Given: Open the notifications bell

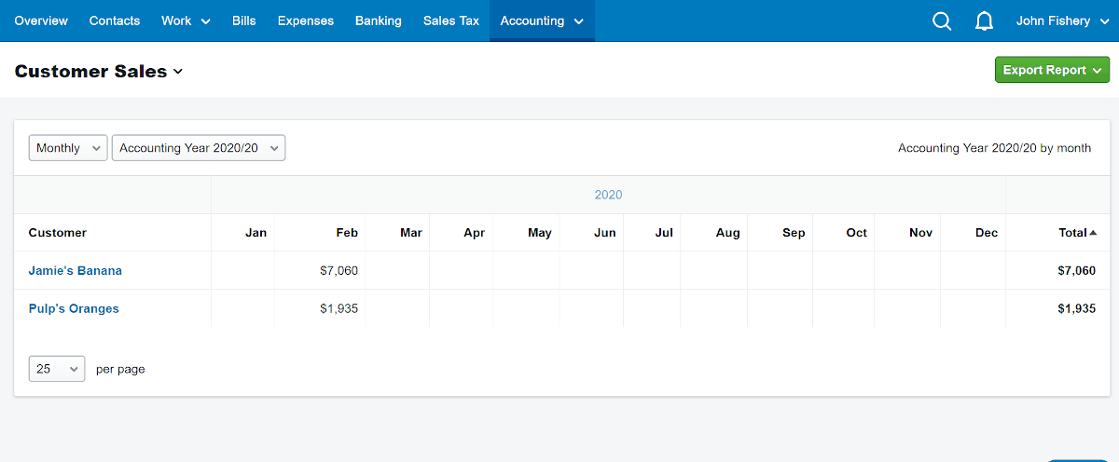Looking at the screenshot, I should (984, 20).
